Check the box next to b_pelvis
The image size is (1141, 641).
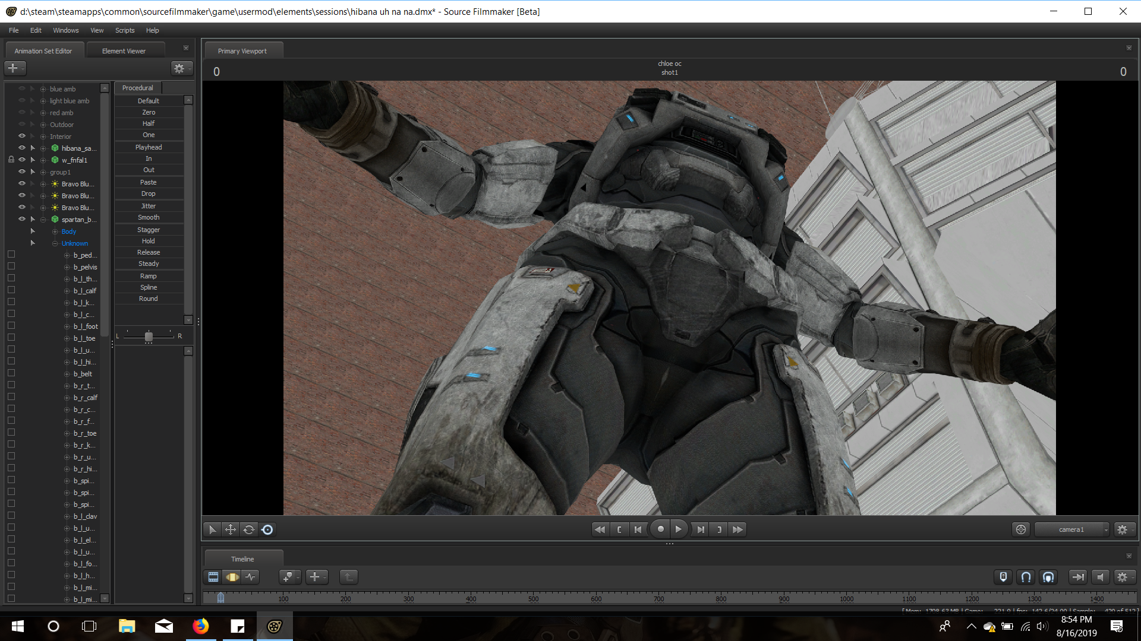(x=11, y=266)
